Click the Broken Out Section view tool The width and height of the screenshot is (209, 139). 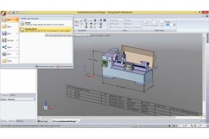click(x=132, y=27)
